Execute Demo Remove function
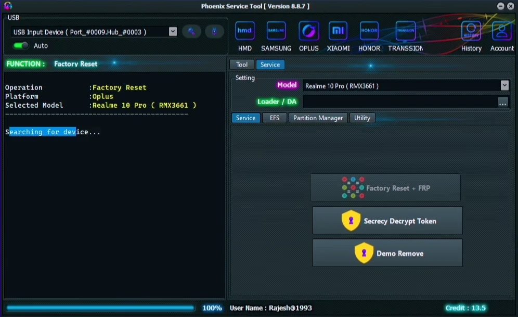The width and height of the screenshot is (518, 317). click(x=387, y=253)
